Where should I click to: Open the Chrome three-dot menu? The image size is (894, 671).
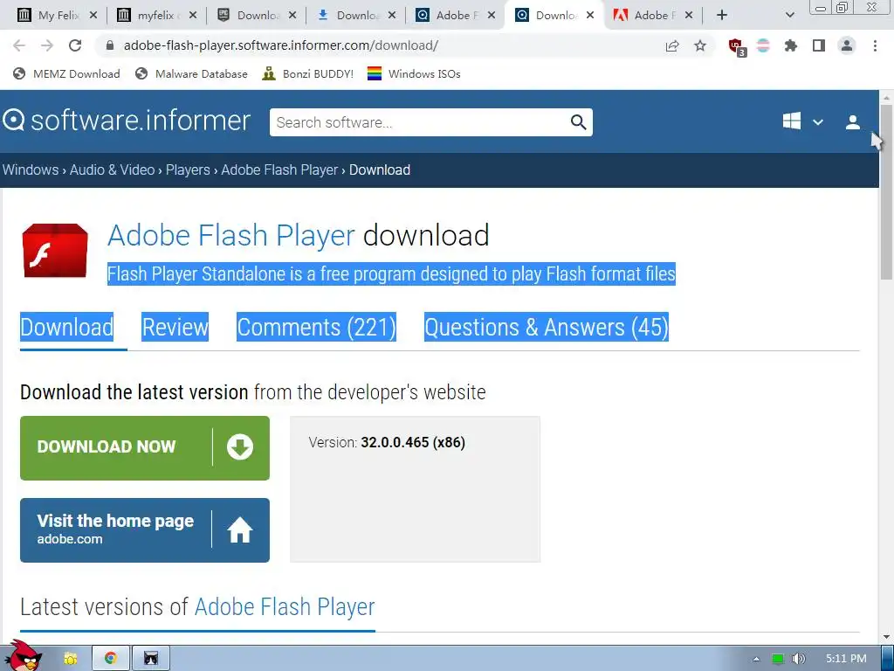click(x=875, y=45)
